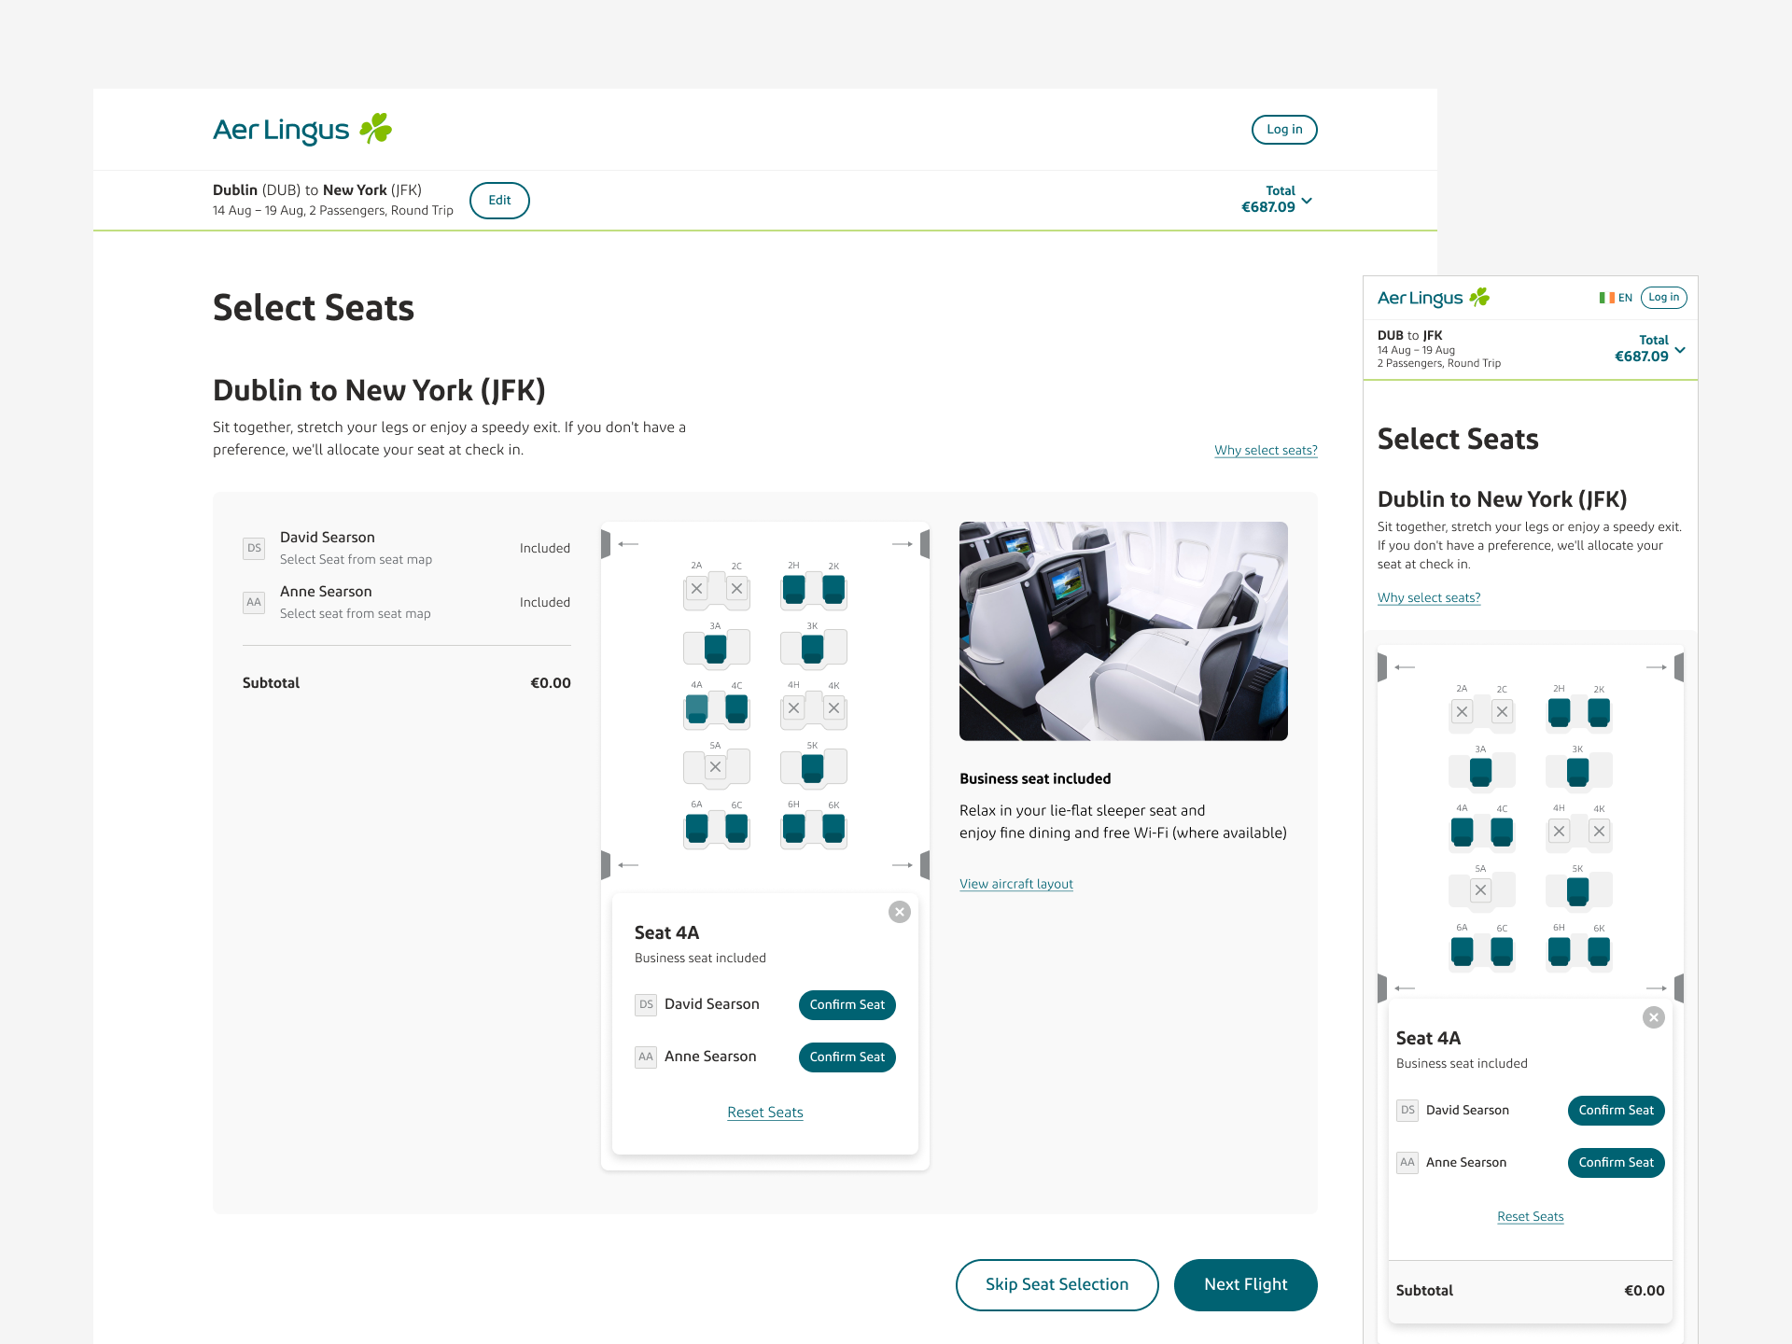Choose seat 5K on desktop seat map
This screenshot has width=1792, height=1344.
pos(812,767)
